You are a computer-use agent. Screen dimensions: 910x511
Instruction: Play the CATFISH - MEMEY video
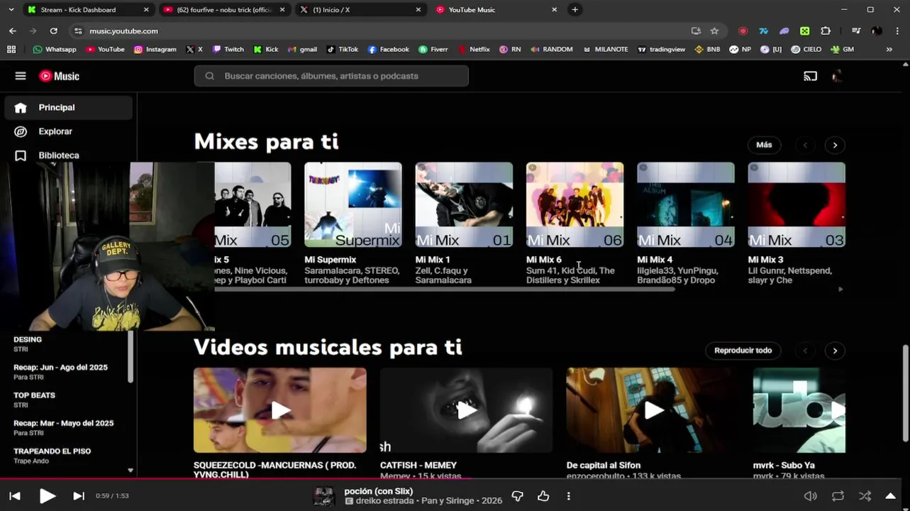466,410
